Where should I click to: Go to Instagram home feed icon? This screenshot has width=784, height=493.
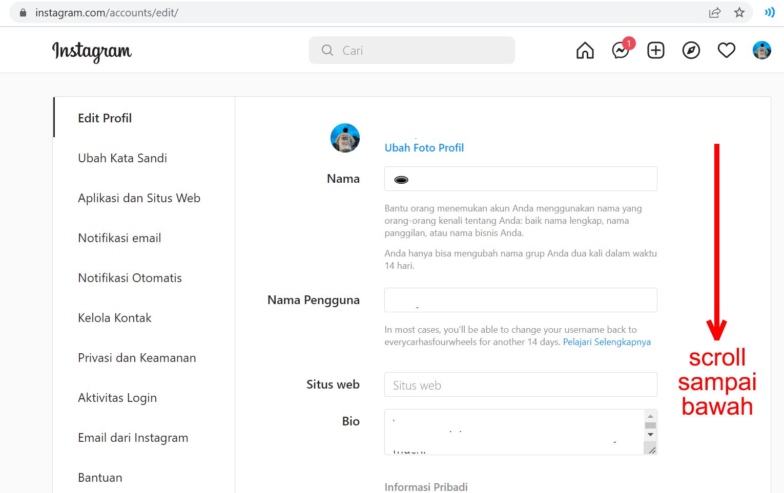pyautogui.click(x=585, y=50)
